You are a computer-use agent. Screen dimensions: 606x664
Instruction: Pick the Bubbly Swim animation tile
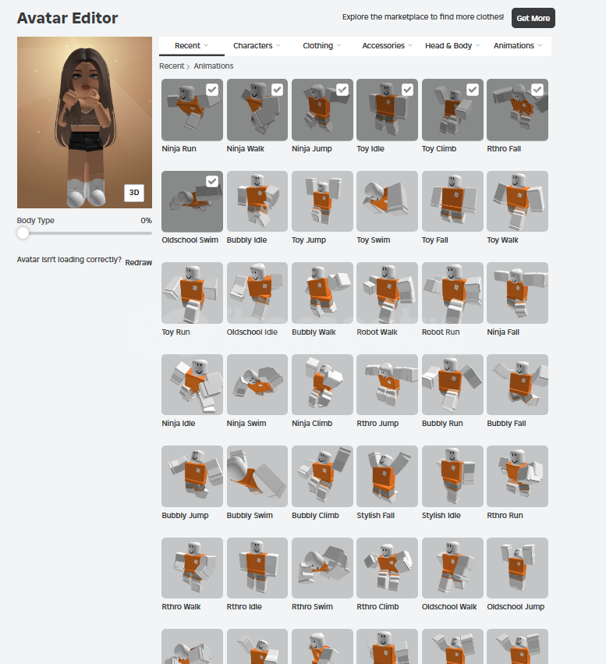click(x=257, y=476)
